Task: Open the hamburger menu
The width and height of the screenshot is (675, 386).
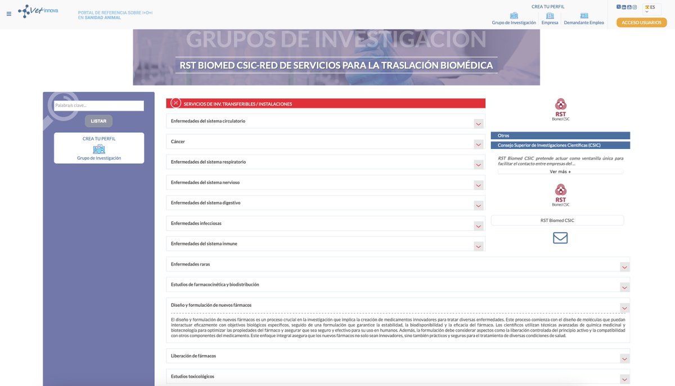Action: click(8, 13)
